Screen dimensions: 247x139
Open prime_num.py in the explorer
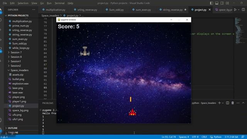pos(20,25)
